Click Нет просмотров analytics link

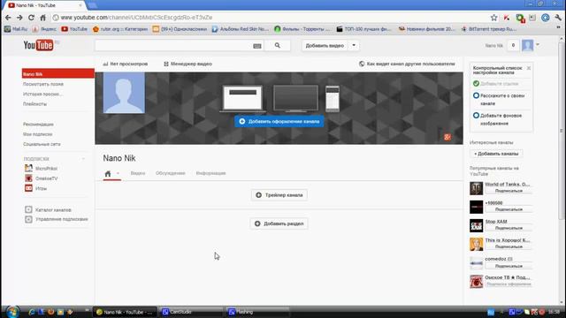click(126, 64)
